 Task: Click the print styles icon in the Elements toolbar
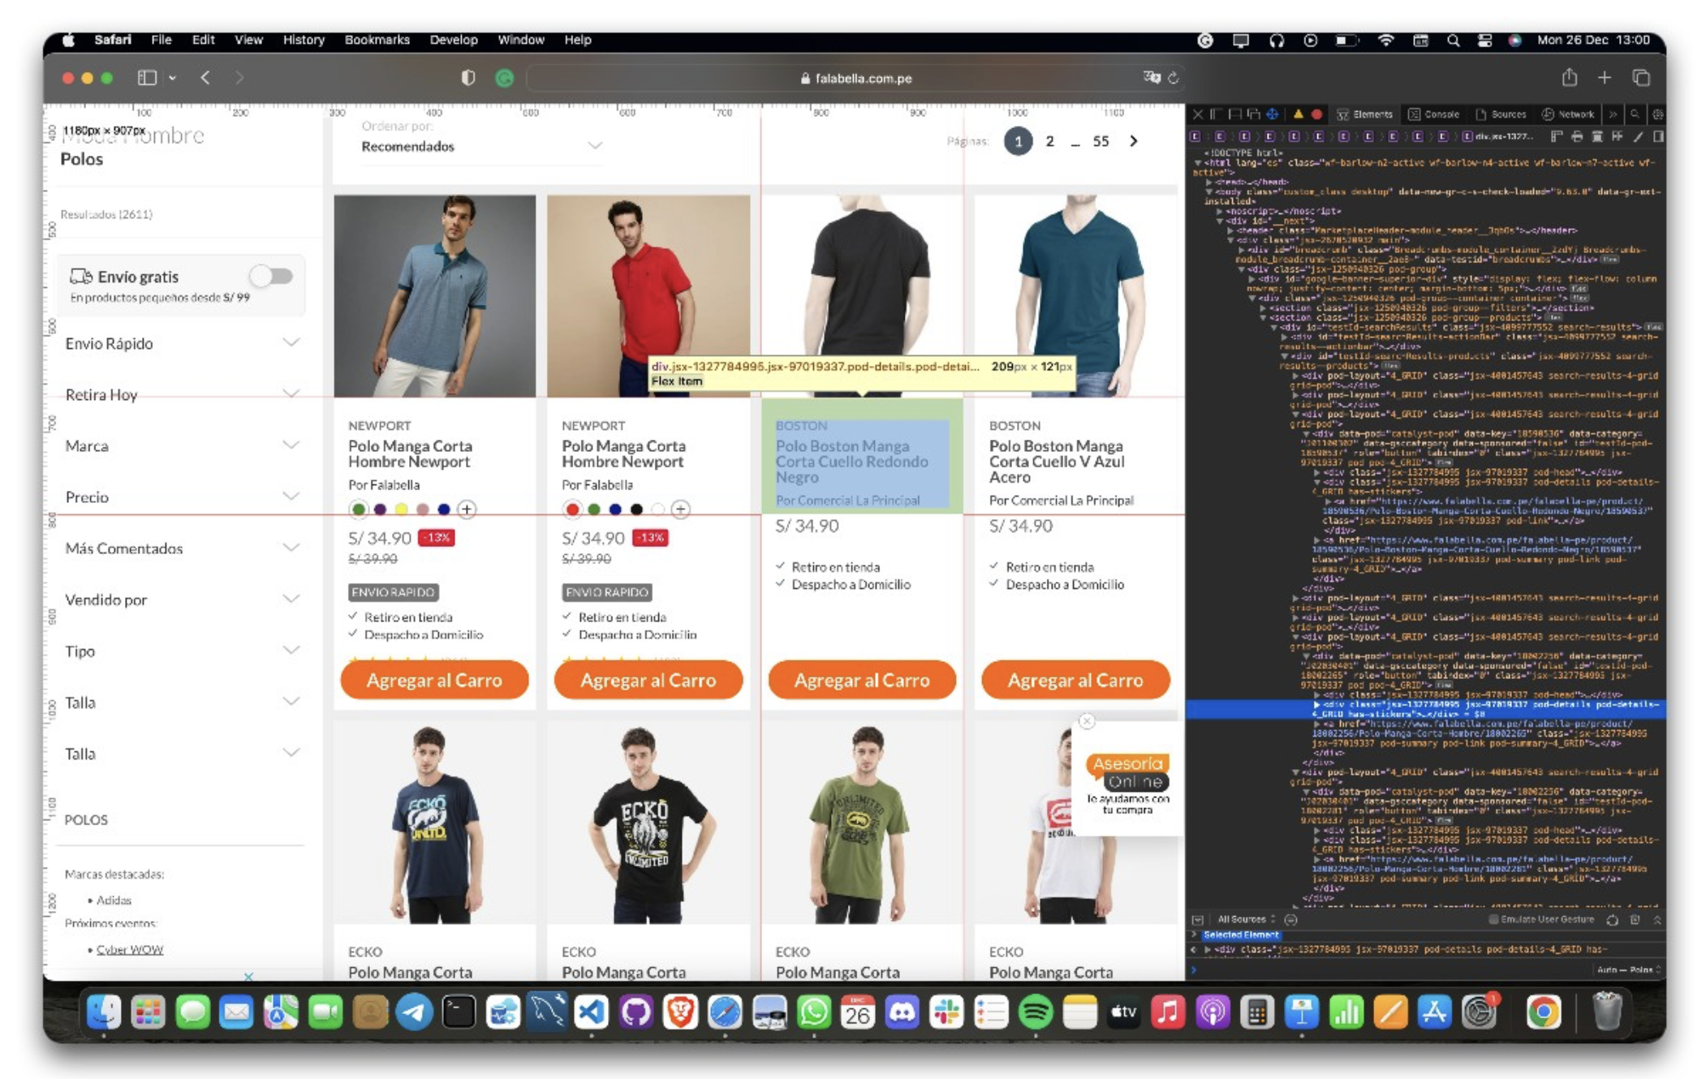[x=1577, y=136]
